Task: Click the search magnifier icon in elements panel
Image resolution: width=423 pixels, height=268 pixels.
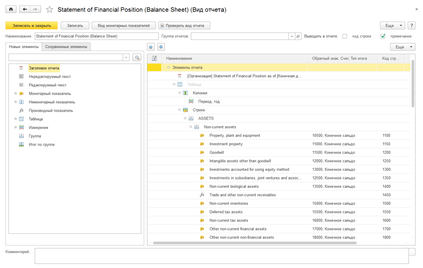Action: click(136, 57)
